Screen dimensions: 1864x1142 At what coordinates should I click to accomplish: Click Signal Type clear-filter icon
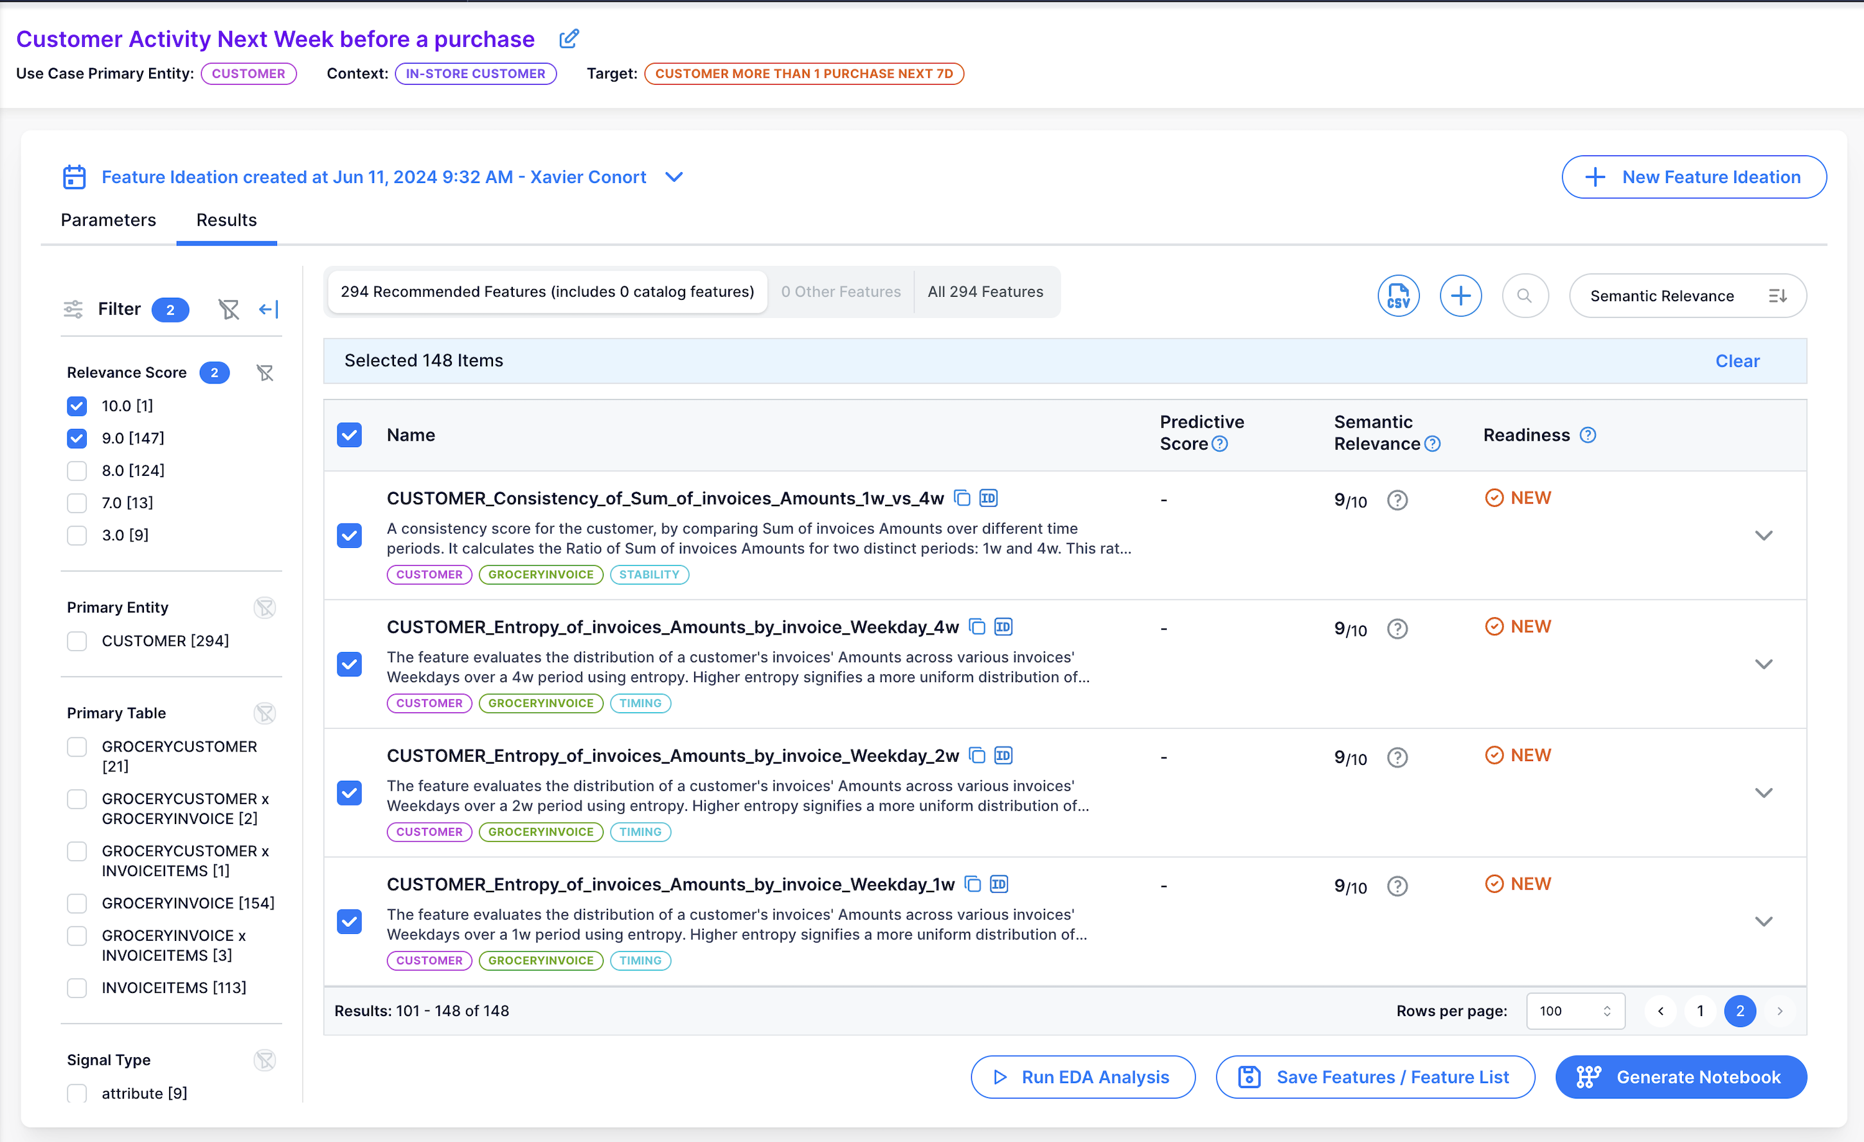[265, 1060]
